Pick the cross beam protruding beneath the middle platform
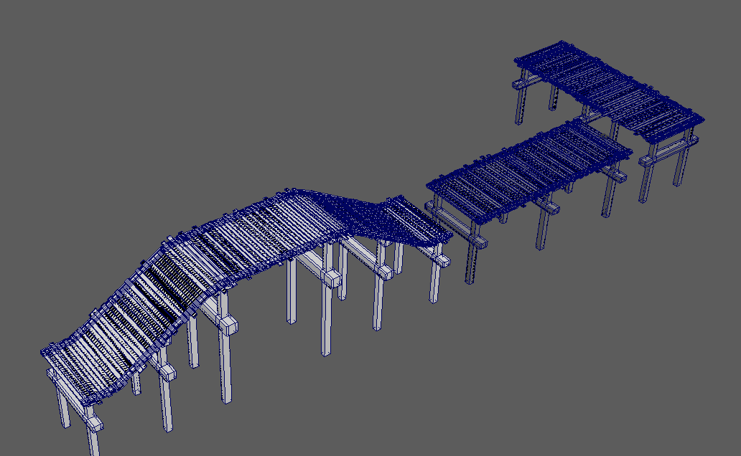Viewport: 741px width, 456px height. click(549, 206)
